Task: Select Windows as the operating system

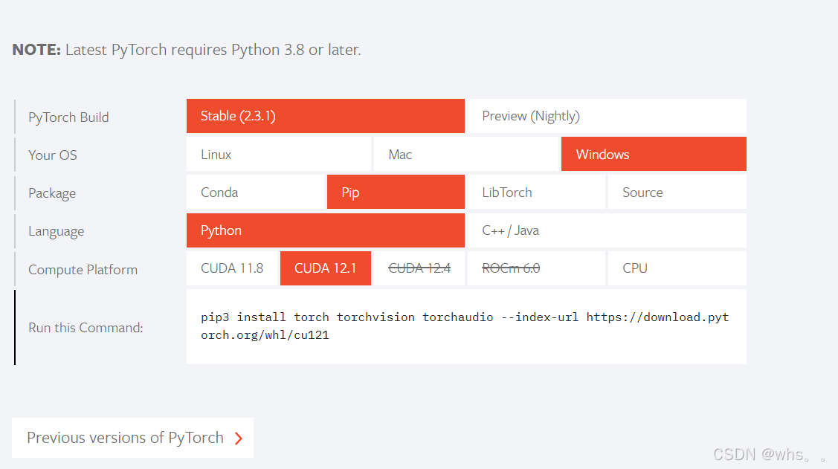Action: click(654, 154)
